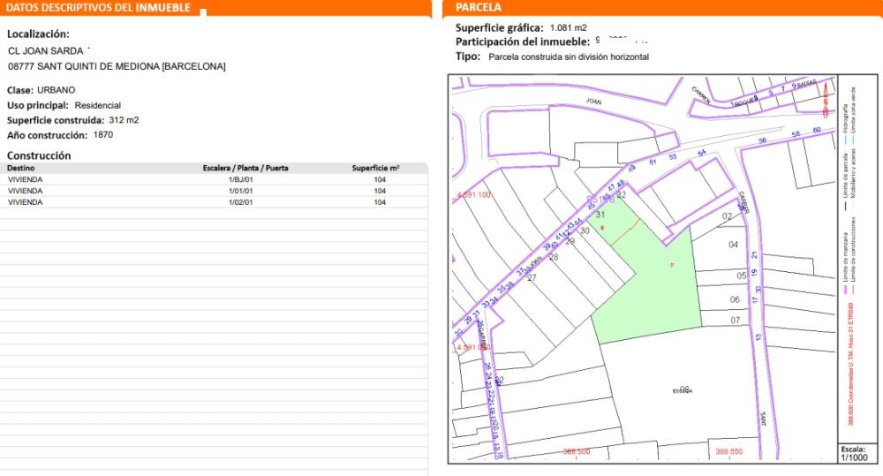Click the 'Escalera / Planta / Puerta' column header

point(245,168)
